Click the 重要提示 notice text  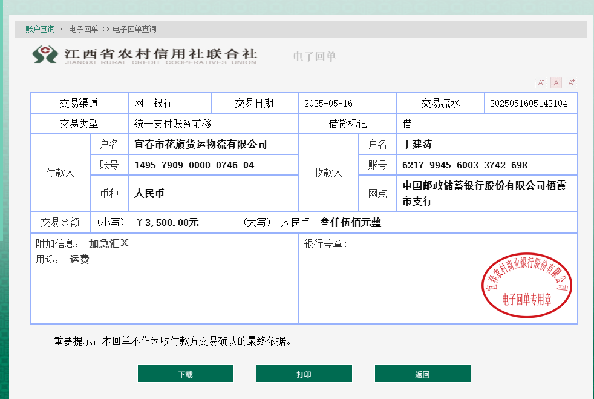[x=172, y=341]
